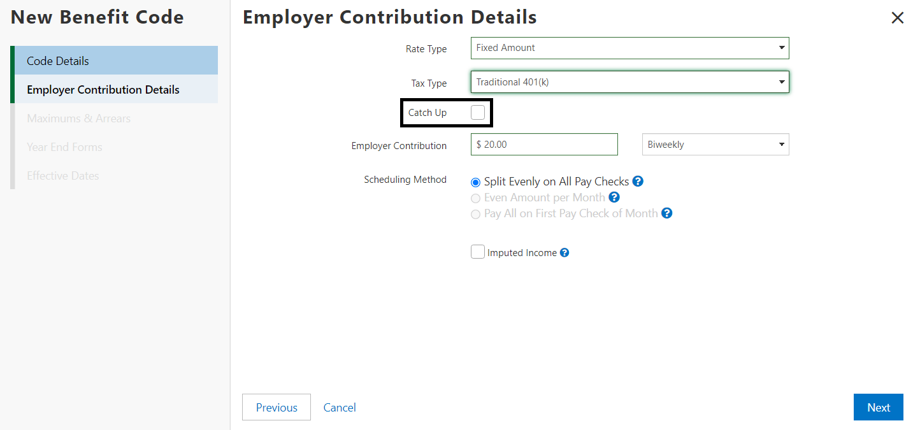The height and width of the screenshot is (430, 913).
Task: Click the Cancel link
Action: click(340, 408)
